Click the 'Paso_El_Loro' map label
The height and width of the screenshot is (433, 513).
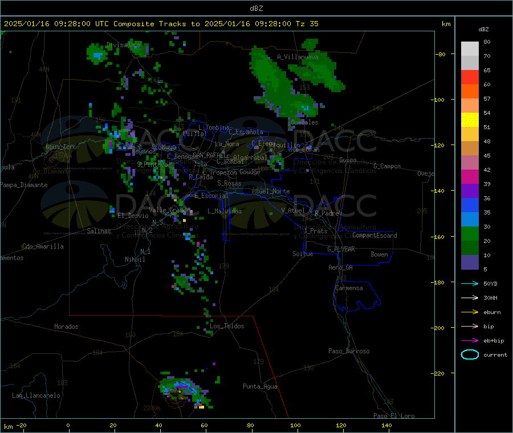(x=394, y=416)
